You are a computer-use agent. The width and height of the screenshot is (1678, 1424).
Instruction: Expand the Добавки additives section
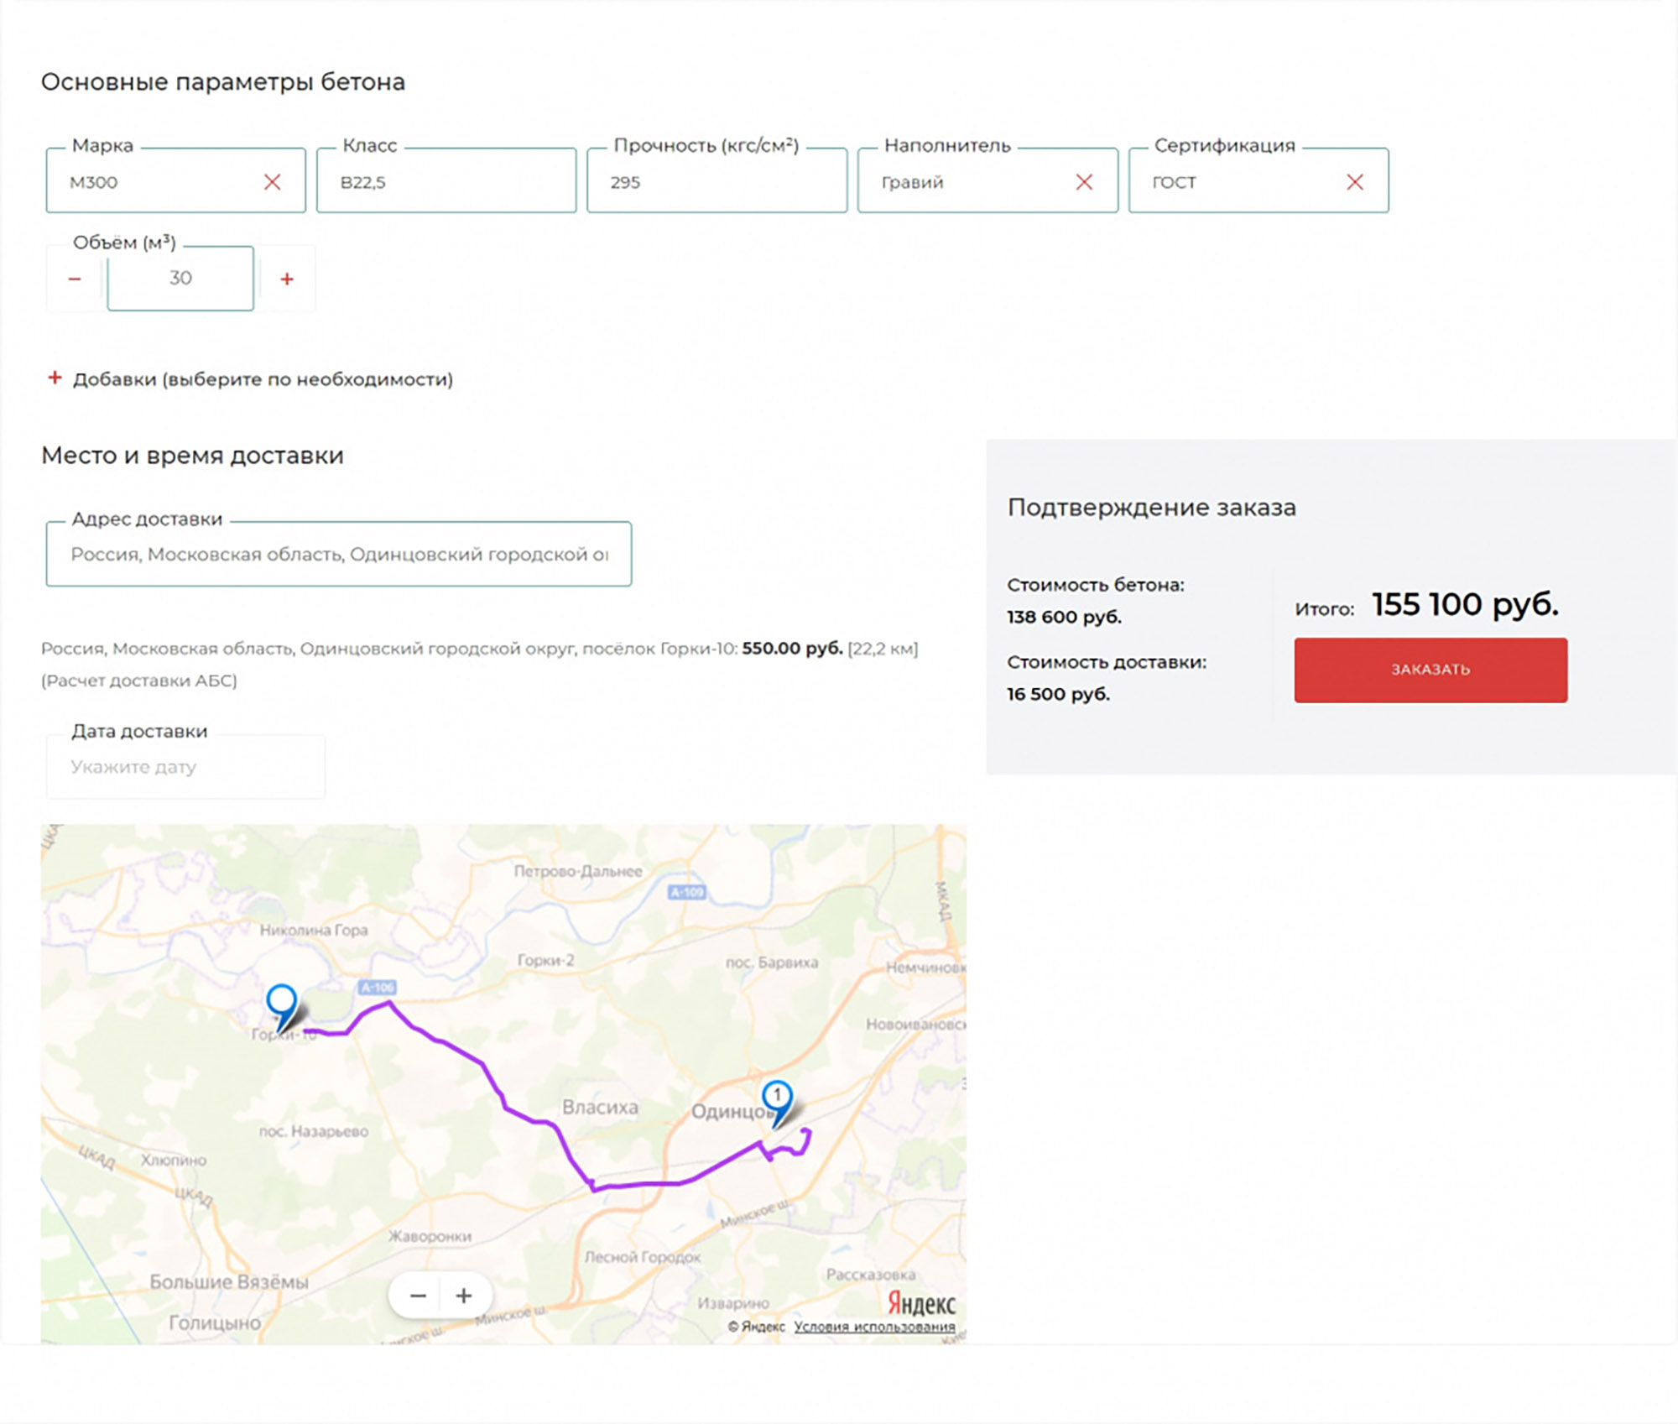251,379
